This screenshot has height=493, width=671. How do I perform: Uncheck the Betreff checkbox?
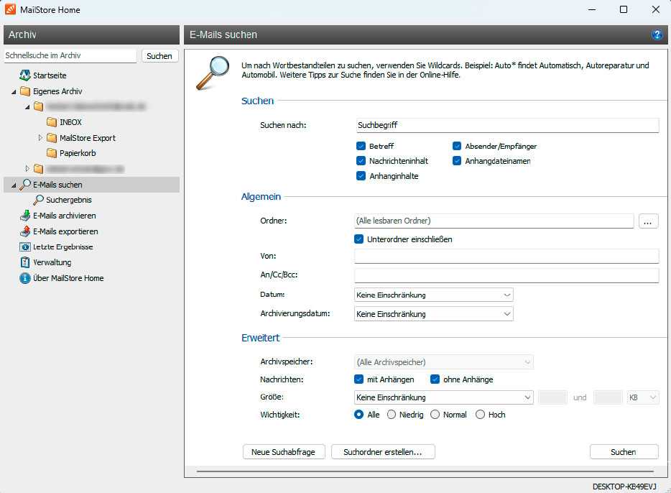pos(361,146)
